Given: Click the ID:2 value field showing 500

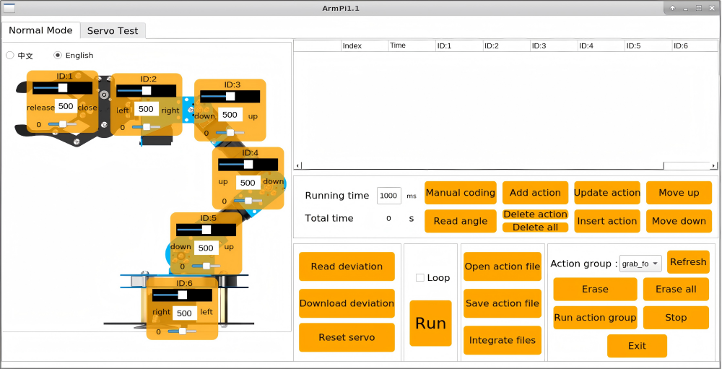Looking at the screenshot, I should 146,109.
